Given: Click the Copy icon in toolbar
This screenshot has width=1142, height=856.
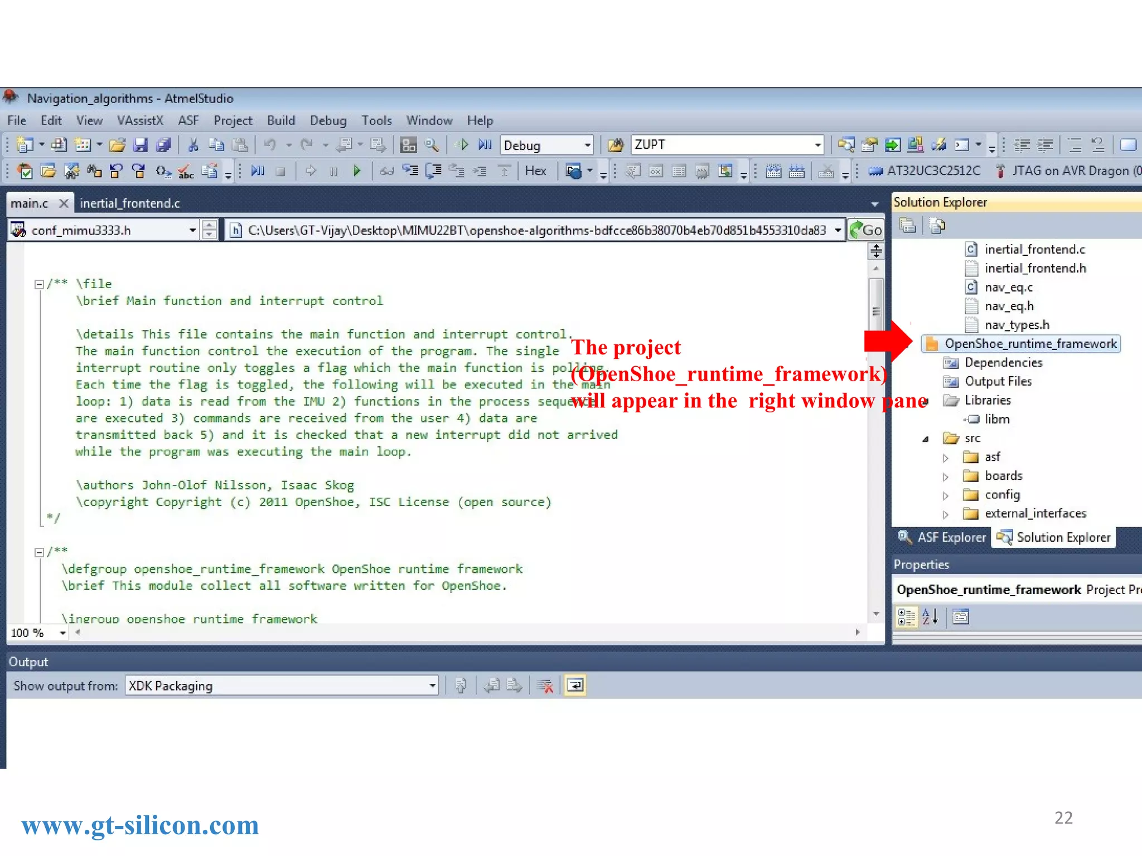Looking at the screenshot, I should pyautogui.click(x=216, y=145).
